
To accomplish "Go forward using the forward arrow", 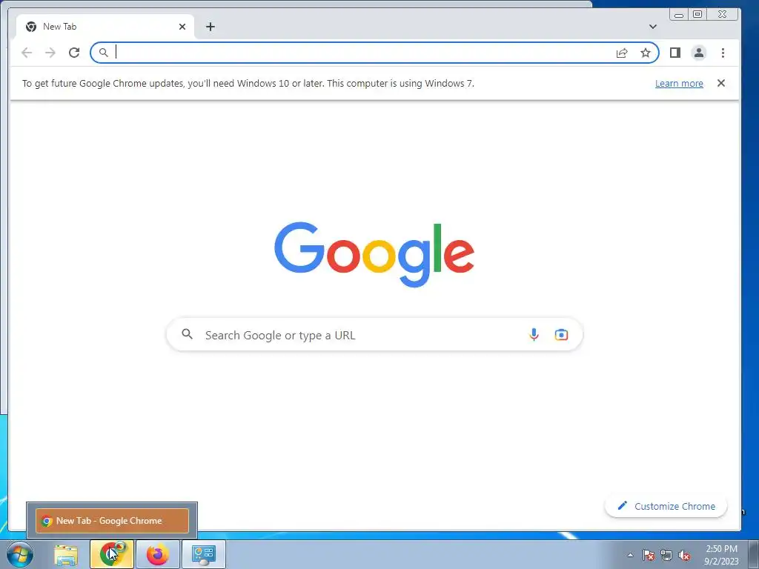I will click(x=50, y=53).
